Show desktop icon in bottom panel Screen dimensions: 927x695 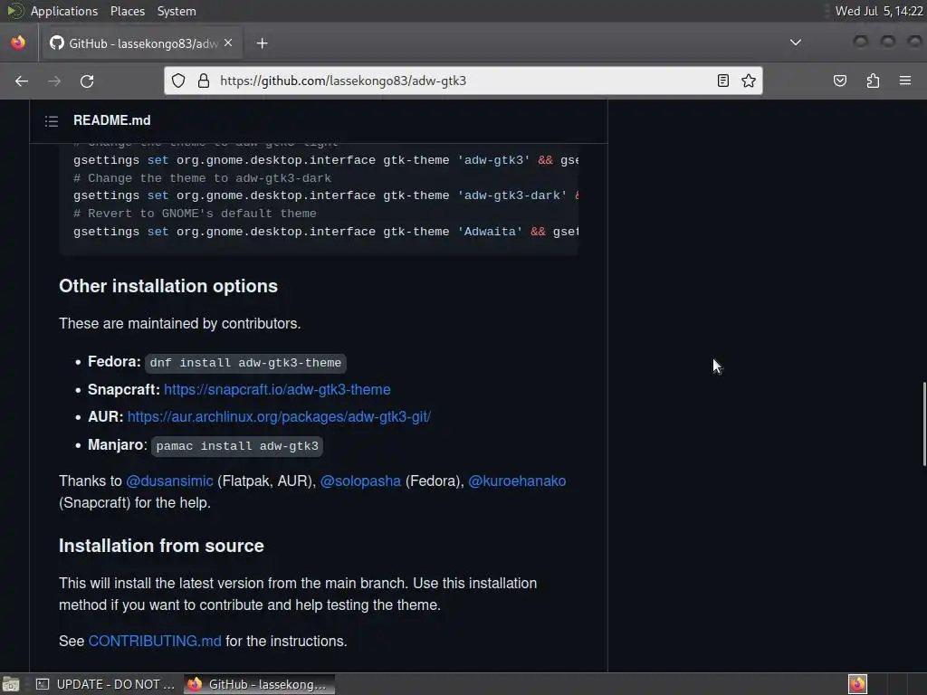pos(11,684)
